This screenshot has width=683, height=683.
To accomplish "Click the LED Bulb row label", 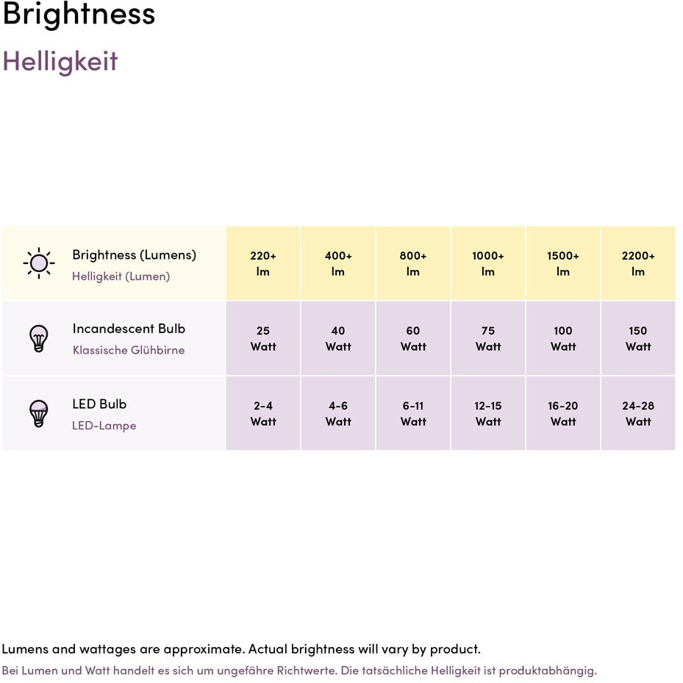I will [99, 404].
